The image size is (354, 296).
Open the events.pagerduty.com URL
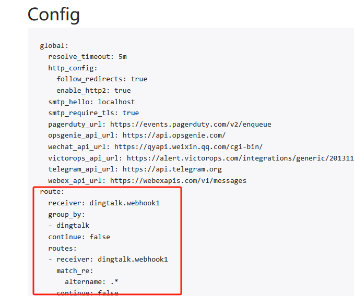(x=191, y=125)
